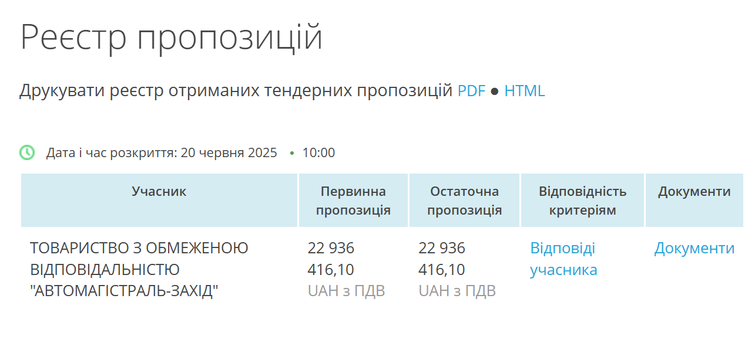Open the HTML version of the register
Screen dimensions: 755x353
524,91
